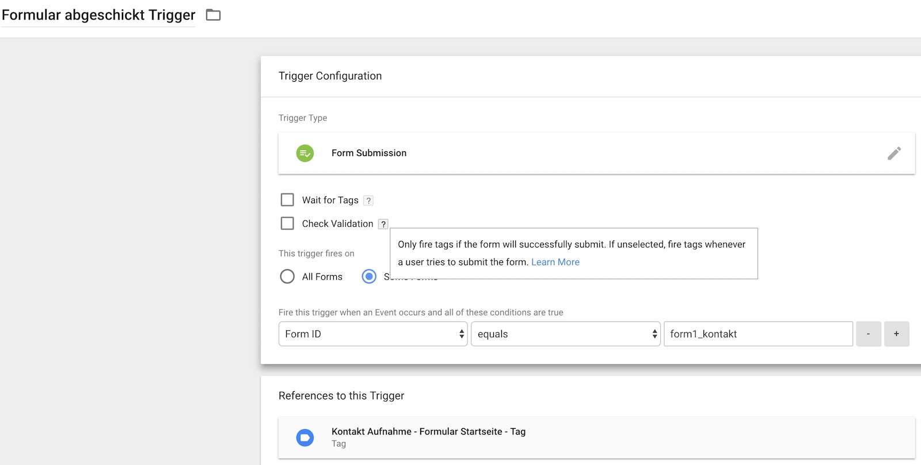Select the Some Forms radio button
921x465 pixels.
[369, 277]
